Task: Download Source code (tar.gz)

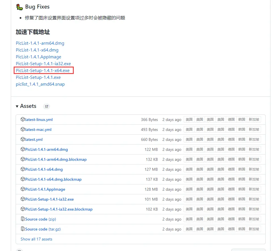Action: click(x=43, y=229)
